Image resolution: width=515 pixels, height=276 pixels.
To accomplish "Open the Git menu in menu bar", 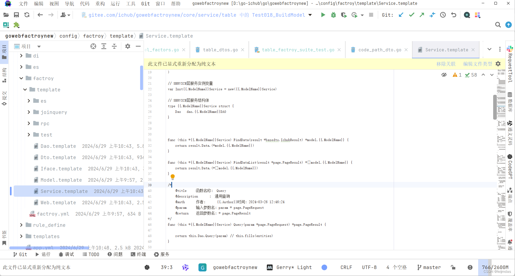I will pos(145,3).
